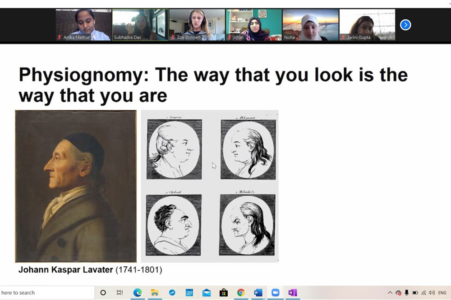Open Microsoft Store from taskbar
This screenshot has height=300, width=451.
224,292
